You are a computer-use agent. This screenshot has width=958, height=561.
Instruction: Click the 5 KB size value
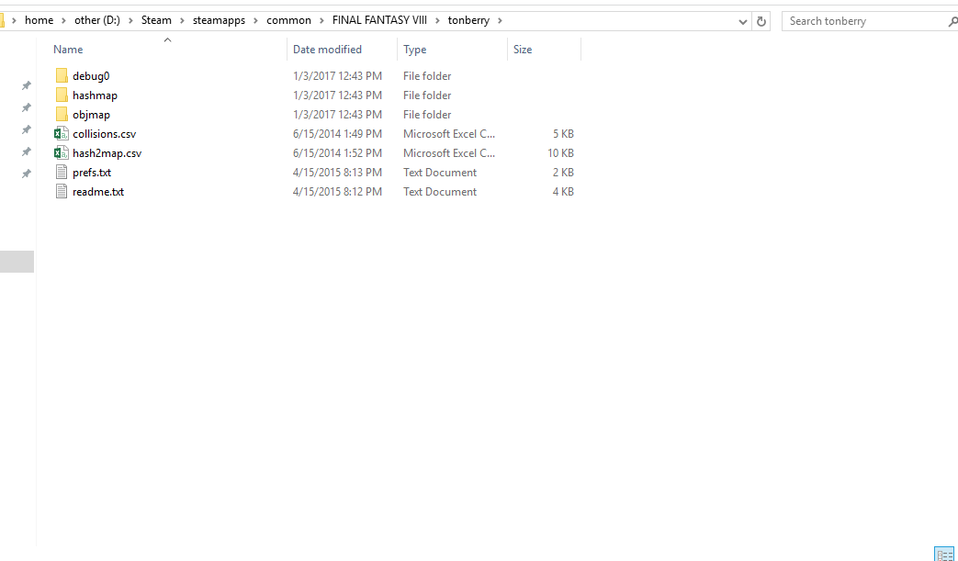563,134
